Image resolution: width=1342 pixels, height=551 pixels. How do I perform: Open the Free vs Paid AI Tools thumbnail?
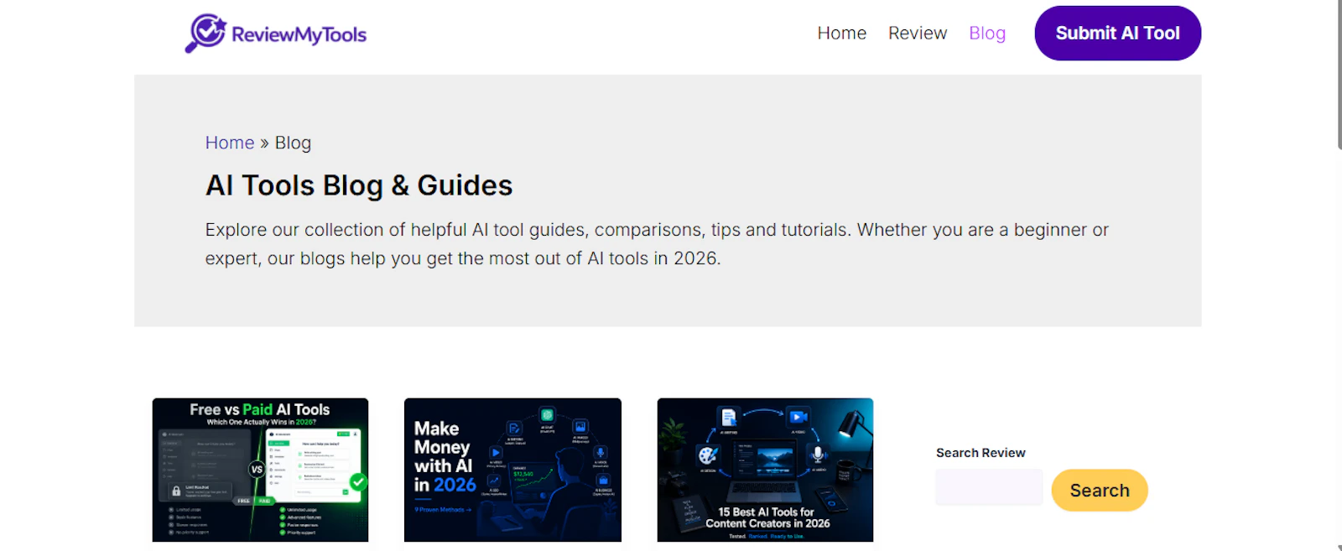[260, 470]
